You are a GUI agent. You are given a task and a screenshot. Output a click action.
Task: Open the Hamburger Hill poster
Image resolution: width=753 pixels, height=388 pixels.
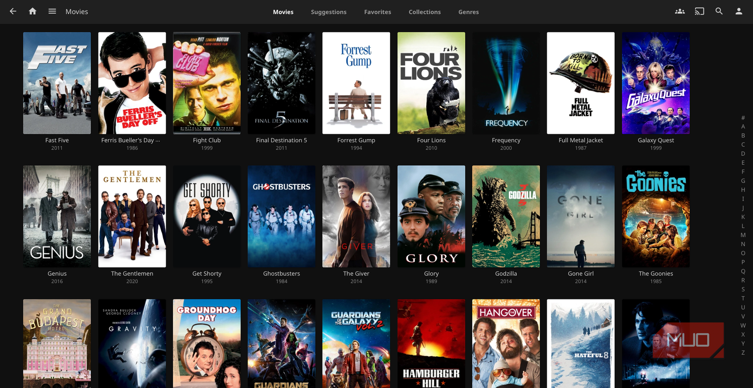pyautogui.click(x=431, y=344)
